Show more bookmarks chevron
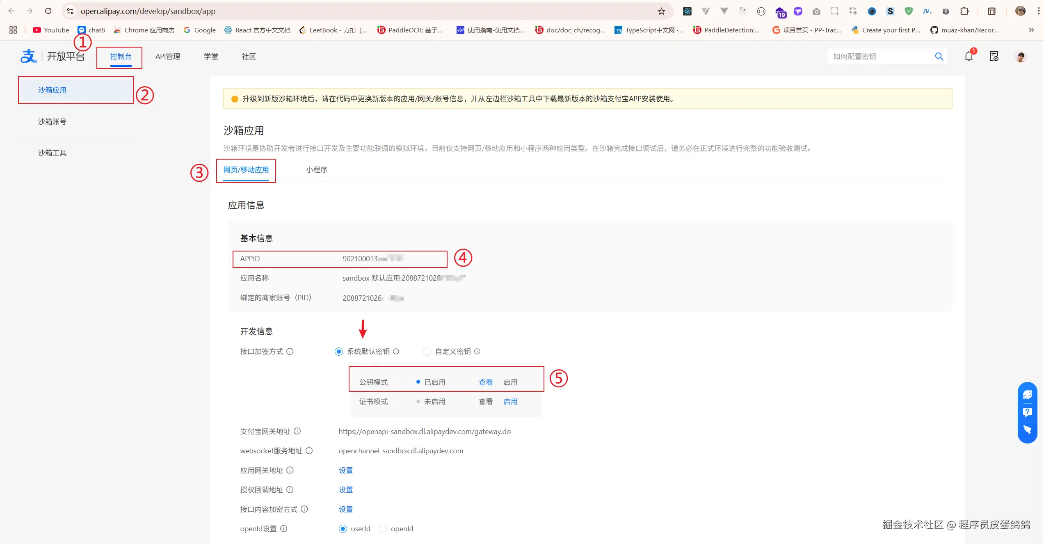The width and height of the screenshot is (1044, 544). point(1031,30)
